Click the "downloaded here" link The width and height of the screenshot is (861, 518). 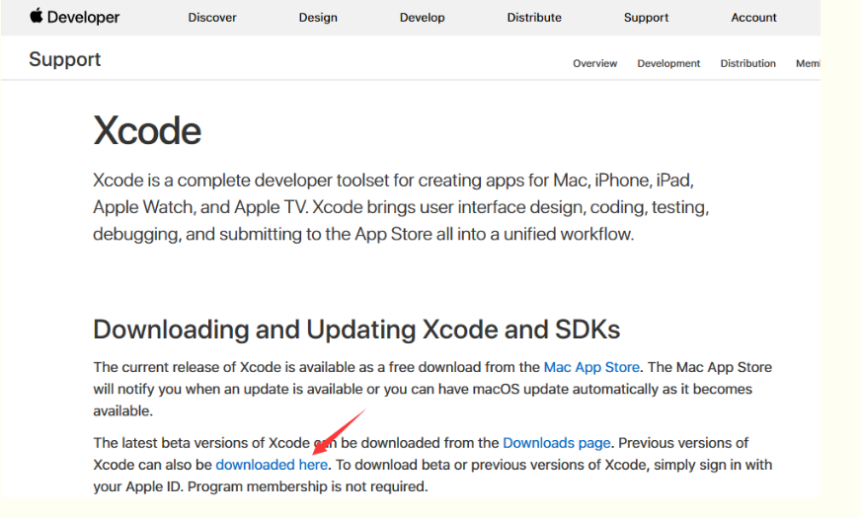272,465
